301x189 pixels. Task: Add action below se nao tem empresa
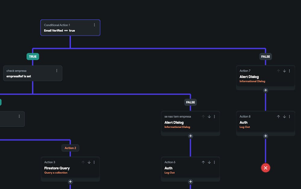click(x=191, y=136)
